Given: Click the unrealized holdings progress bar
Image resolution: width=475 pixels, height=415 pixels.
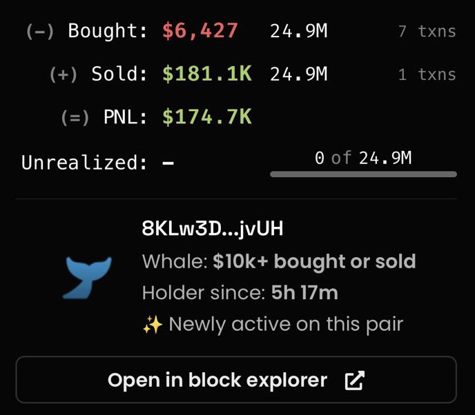Looking at the screenshot, I should [363, 174].
